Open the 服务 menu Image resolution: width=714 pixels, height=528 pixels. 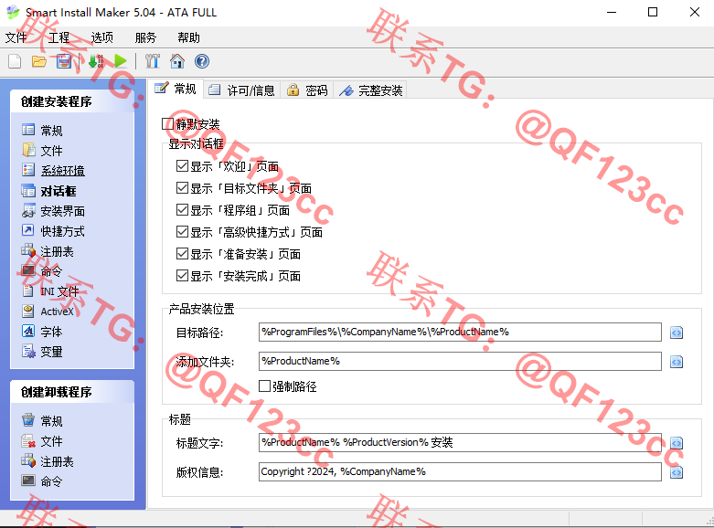tap(145, 37)
